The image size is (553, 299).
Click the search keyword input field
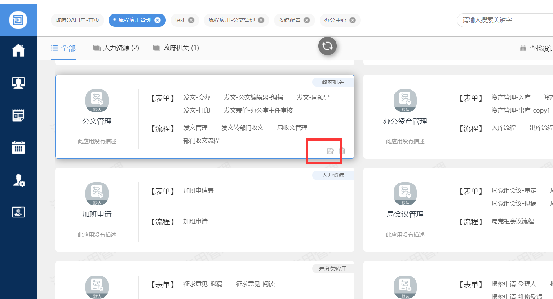click(x=505, y=20)
